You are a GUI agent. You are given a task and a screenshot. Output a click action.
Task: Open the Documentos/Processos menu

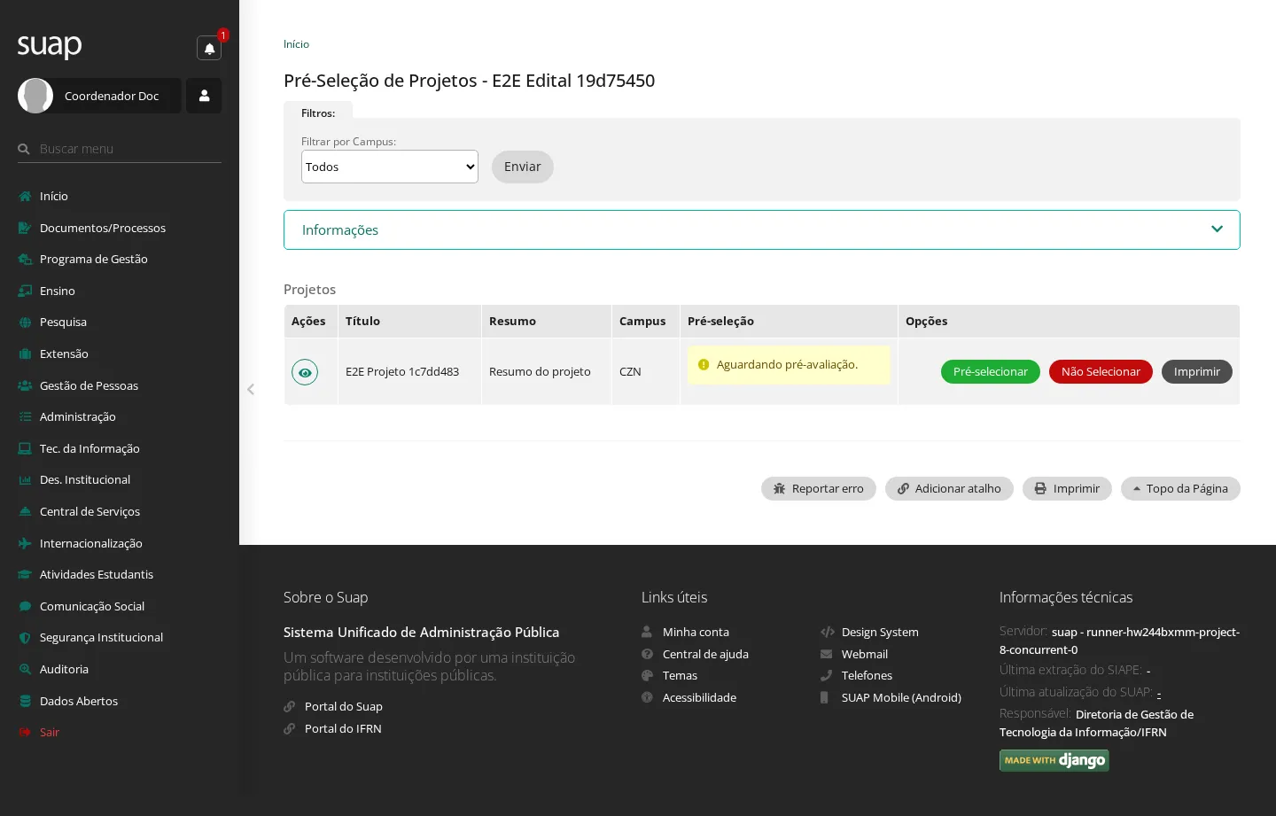tap(120, 228)
